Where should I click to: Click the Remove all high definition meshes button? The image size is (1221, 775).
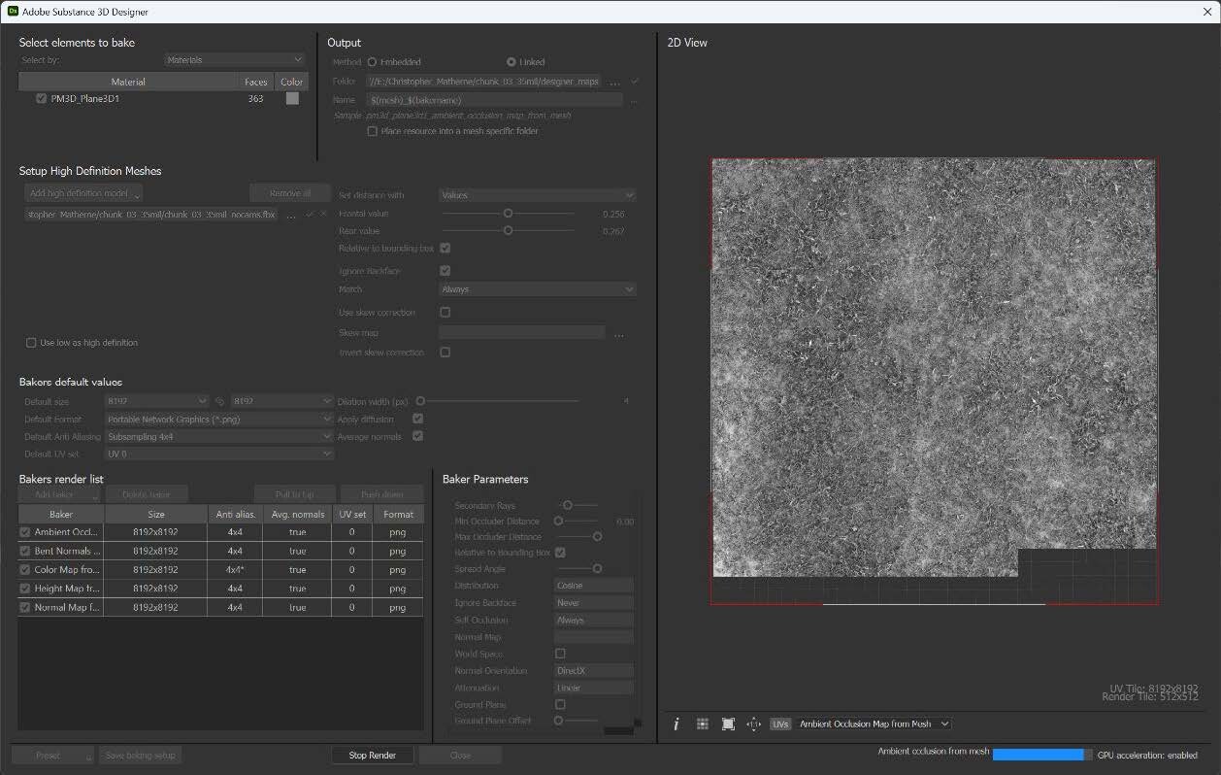point(289,191)
